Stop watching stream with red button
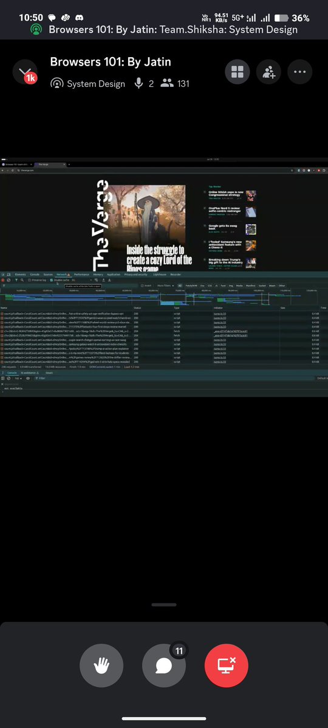Screen dimensions: 328x728 [226, 665]
